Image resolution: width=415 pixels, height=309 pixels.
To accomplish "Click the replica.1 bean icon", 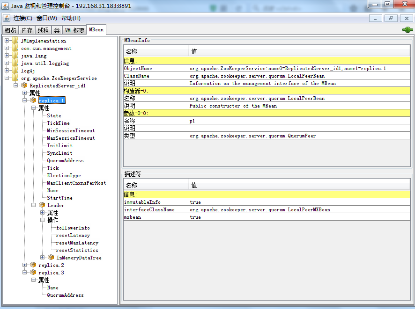I will tap(33, 101).
